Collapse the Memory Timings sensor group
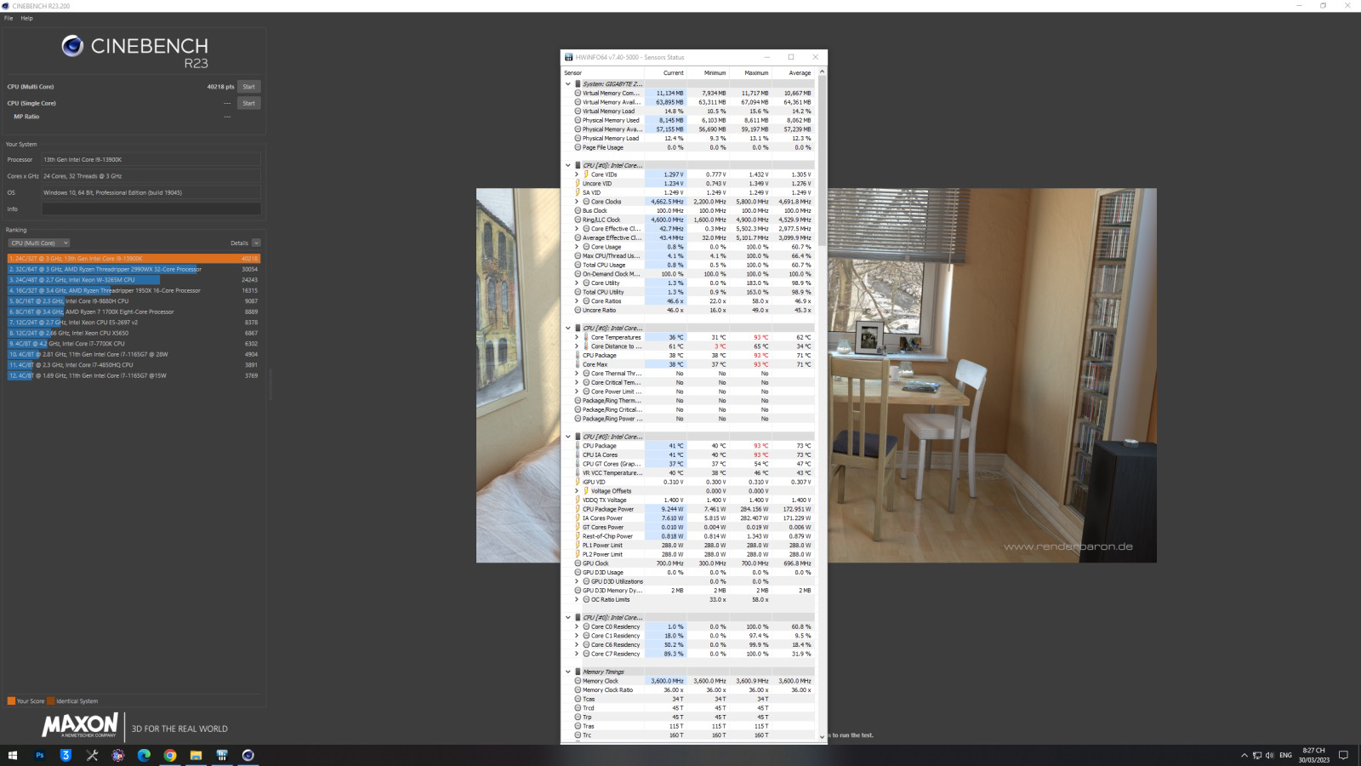 tap(568, 672)
